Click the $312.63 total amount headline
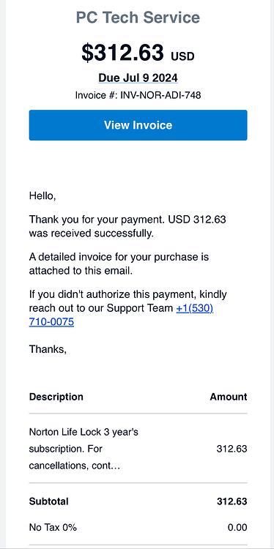274x549 pixels. tap(122, 52)
